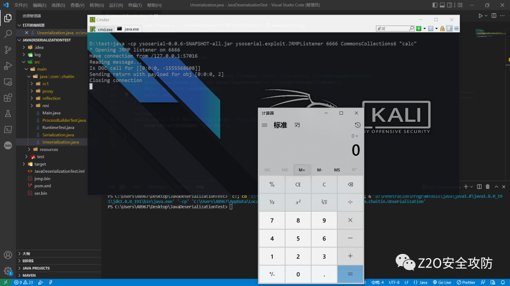Switch to java.exe tab in Cmder
The width and height of the screenshot is (510, 286).
point(128,29)
